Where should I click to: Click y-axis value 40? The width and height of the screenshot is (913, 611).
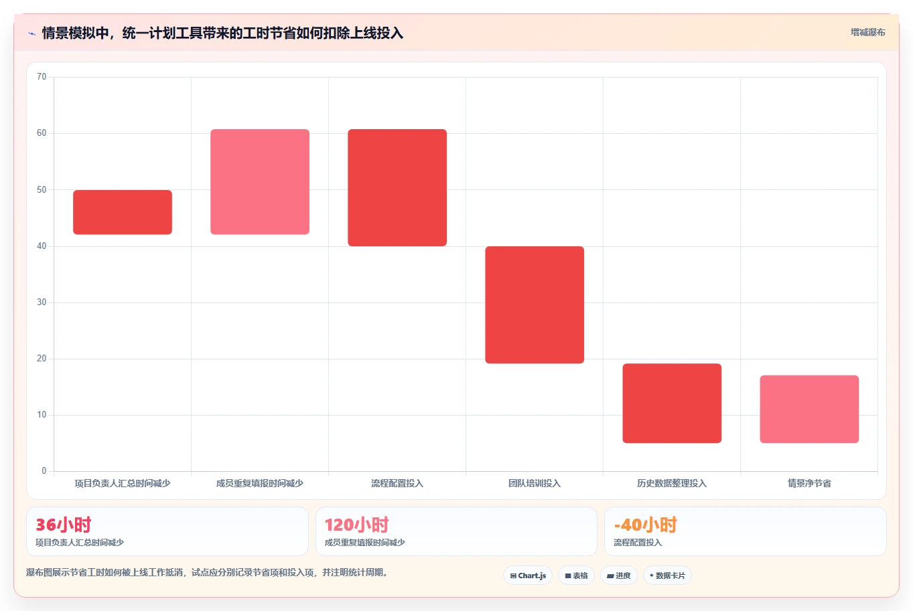(42, 246)
